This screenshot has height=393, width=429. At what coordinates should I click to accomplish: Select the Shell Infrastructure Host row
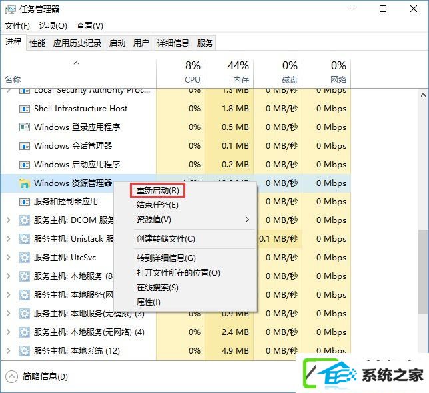tap(175, 109)
